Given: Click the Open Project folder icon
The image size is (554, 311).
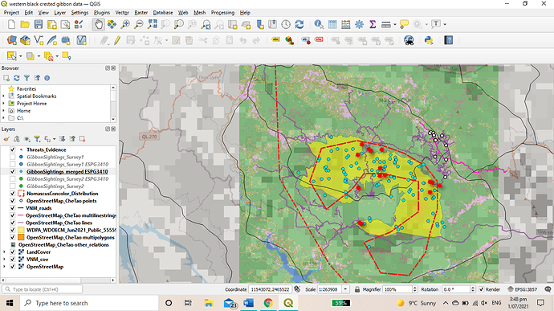Looking at the screenshot, I should (x=25, y=24).
